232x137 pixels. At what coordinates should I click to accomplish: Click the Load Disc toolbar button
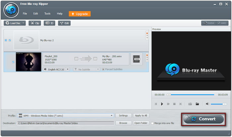tap(15, 23)
